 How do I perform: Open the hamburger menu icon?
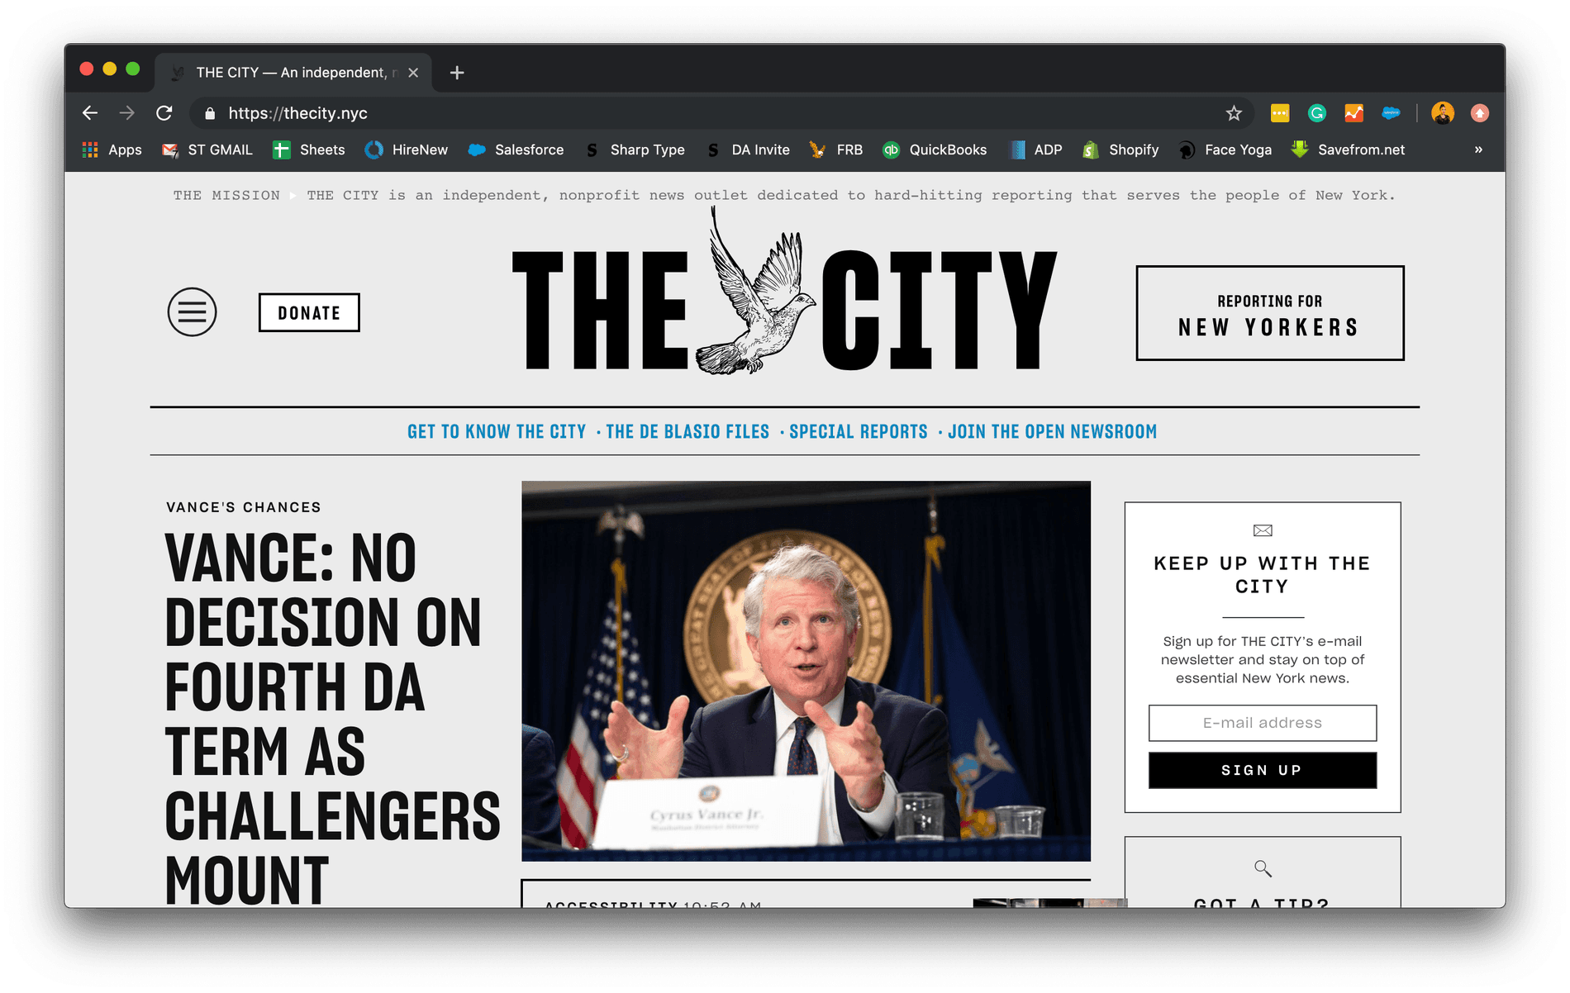192,312
